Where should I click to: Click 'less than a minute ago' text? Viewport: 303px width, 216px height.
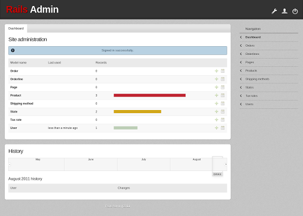[x=63, y=128]
